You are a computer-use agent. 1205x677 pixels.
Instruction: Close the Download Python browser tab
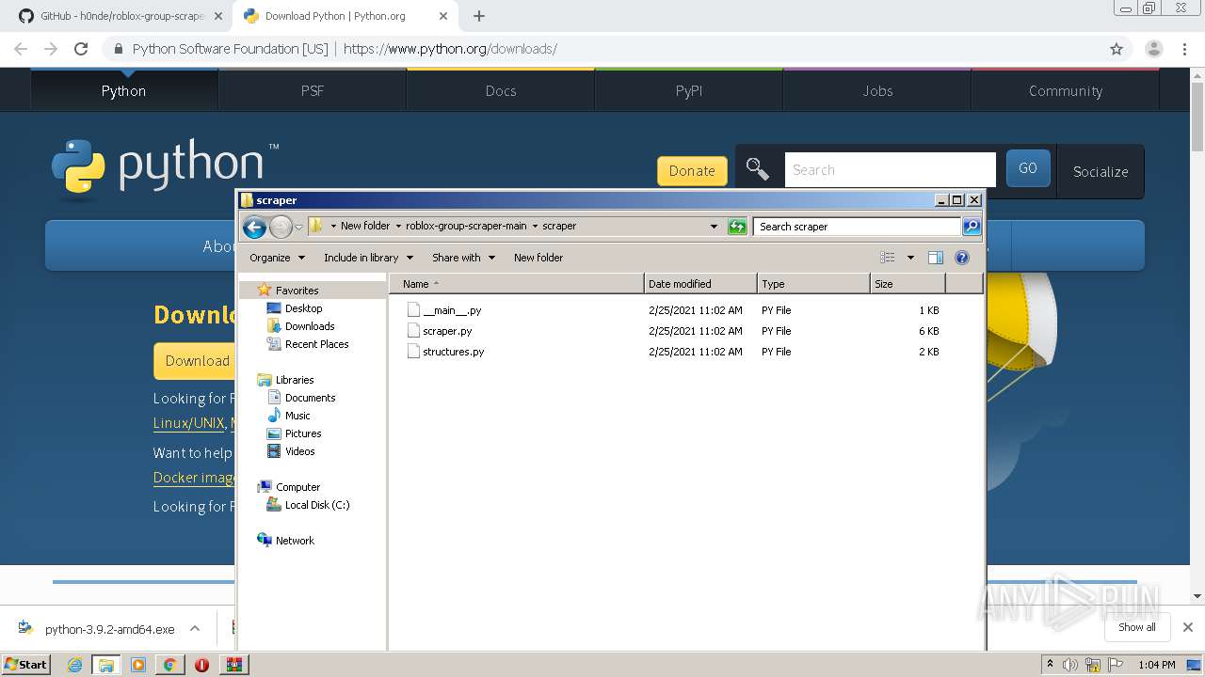(443, 16)
